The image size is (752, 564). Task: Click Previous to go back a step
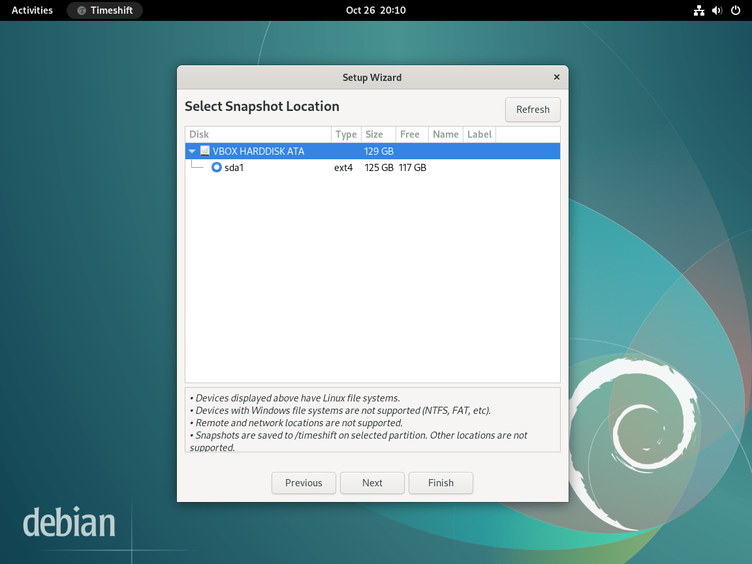click(304, 482)
